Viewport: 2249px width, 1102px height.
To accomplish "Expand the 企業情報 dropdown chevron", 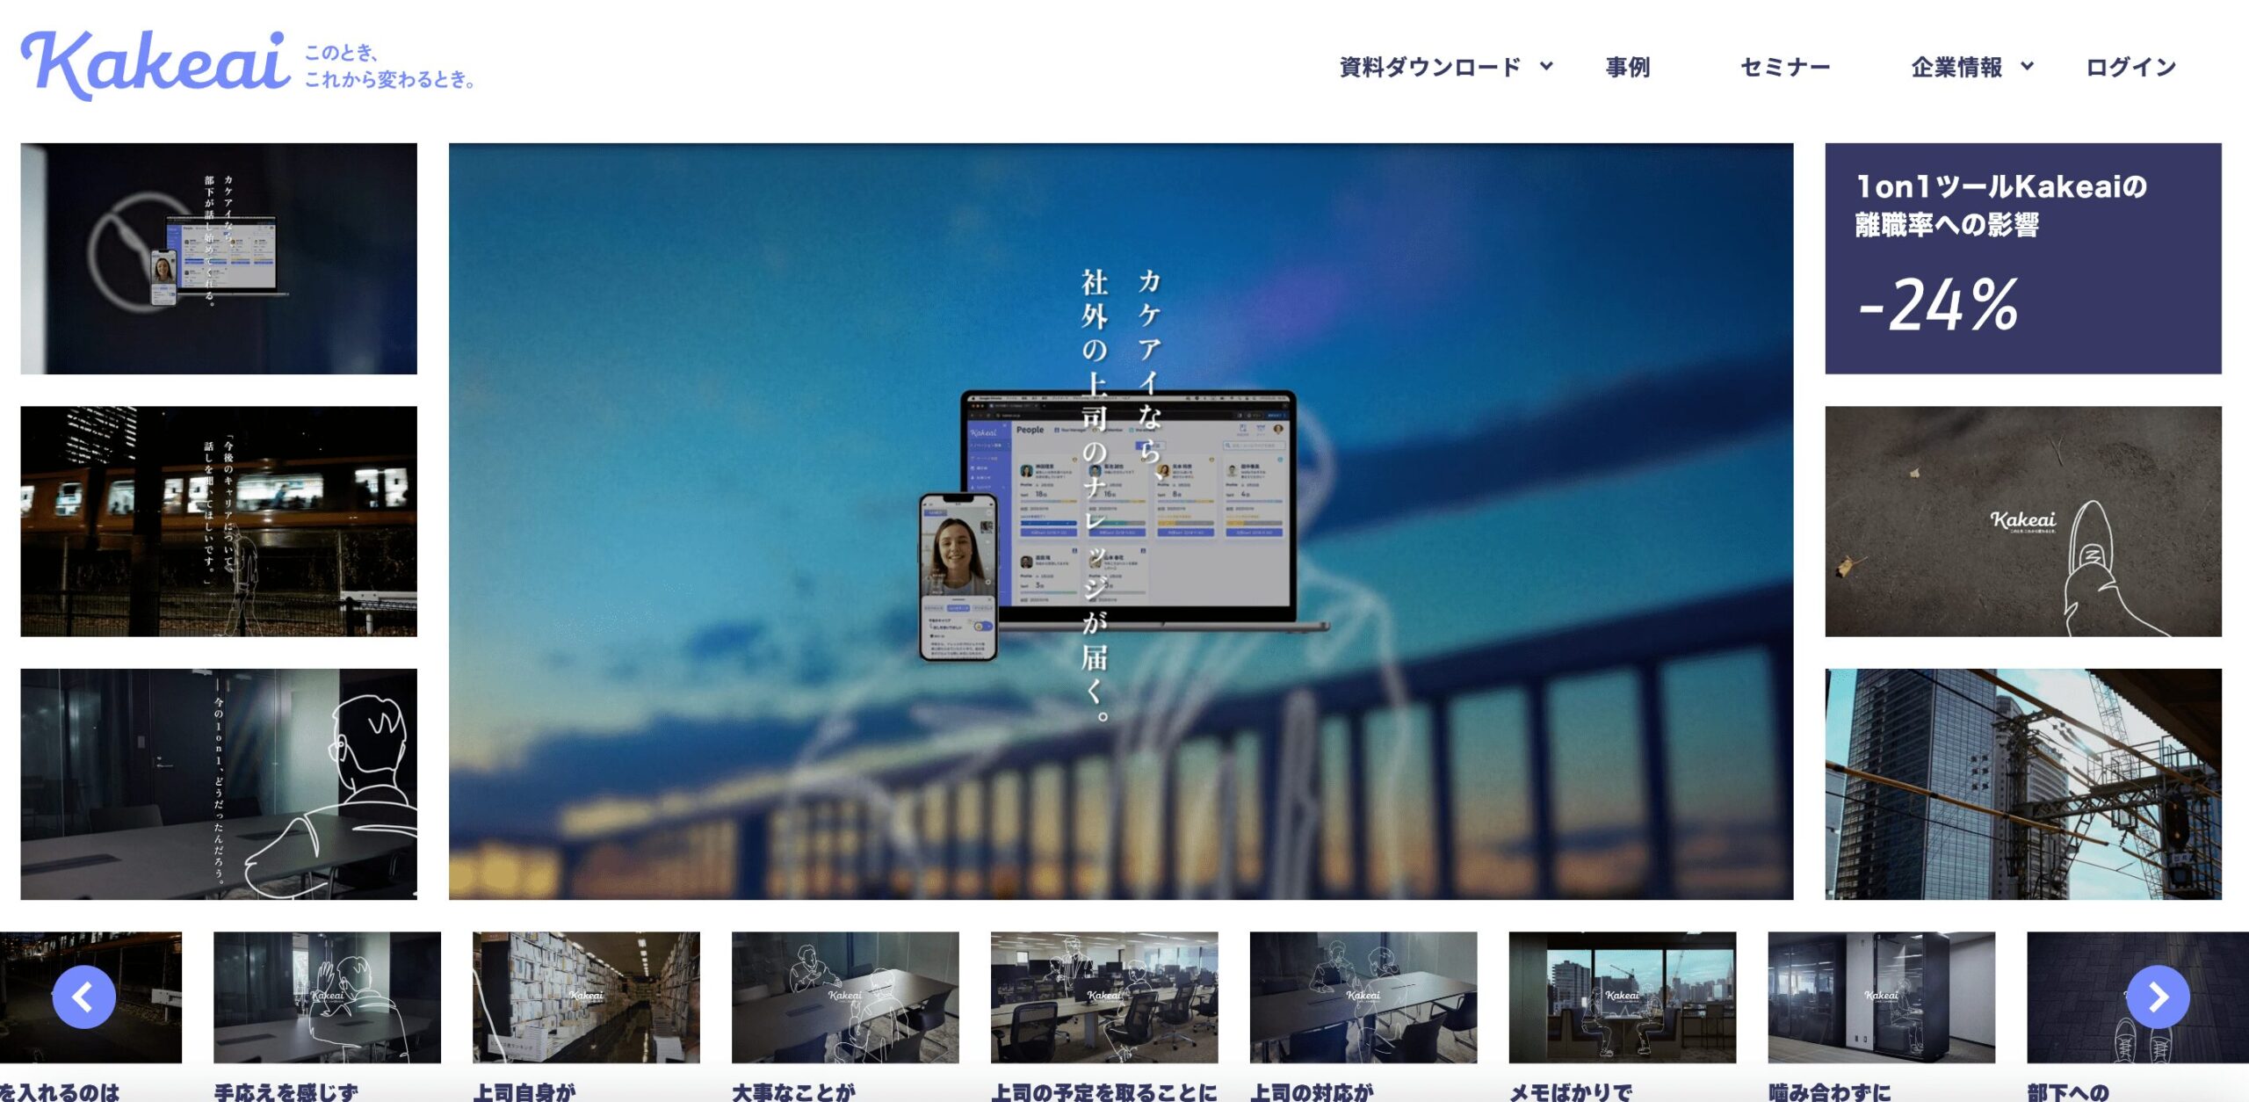I will pyautogui.click(x=2028, y=66).
